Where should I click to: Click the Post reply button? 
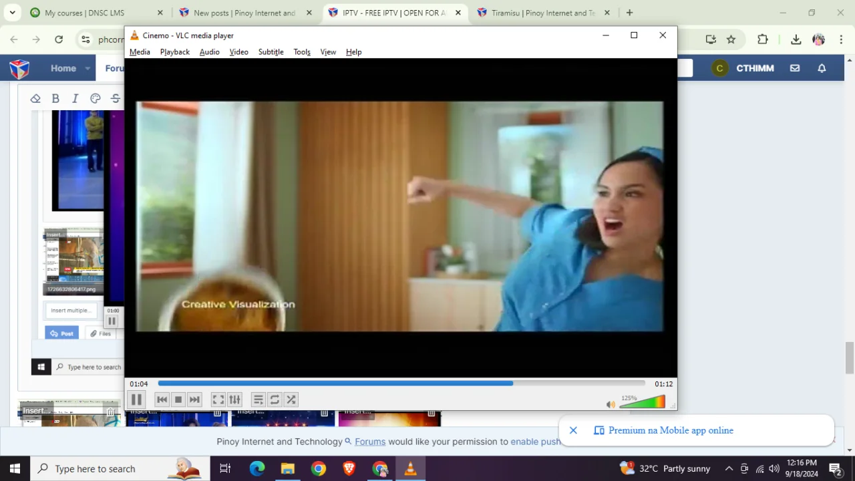click(x=61, y=333)
